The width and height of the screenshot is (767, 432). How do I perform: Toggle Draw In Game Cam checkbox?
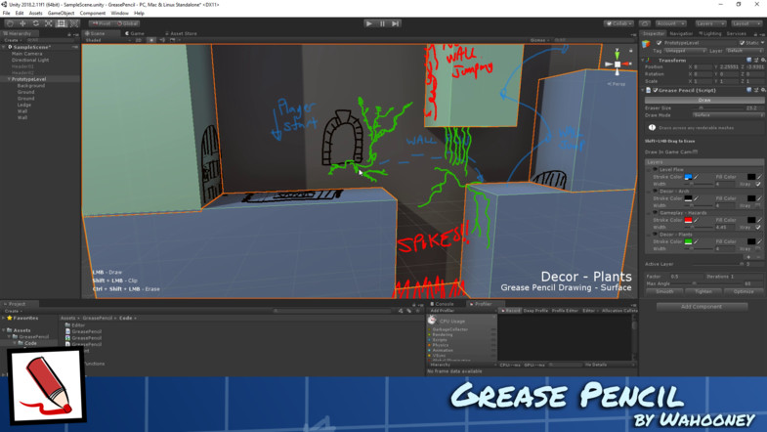(x=695, y=151)
